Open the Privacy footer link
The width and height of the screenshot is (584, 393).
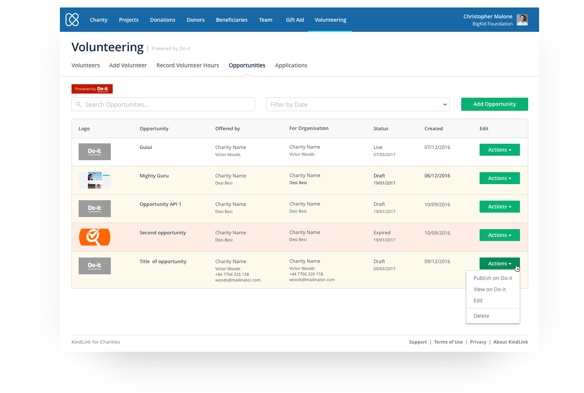tap(478, 342)
